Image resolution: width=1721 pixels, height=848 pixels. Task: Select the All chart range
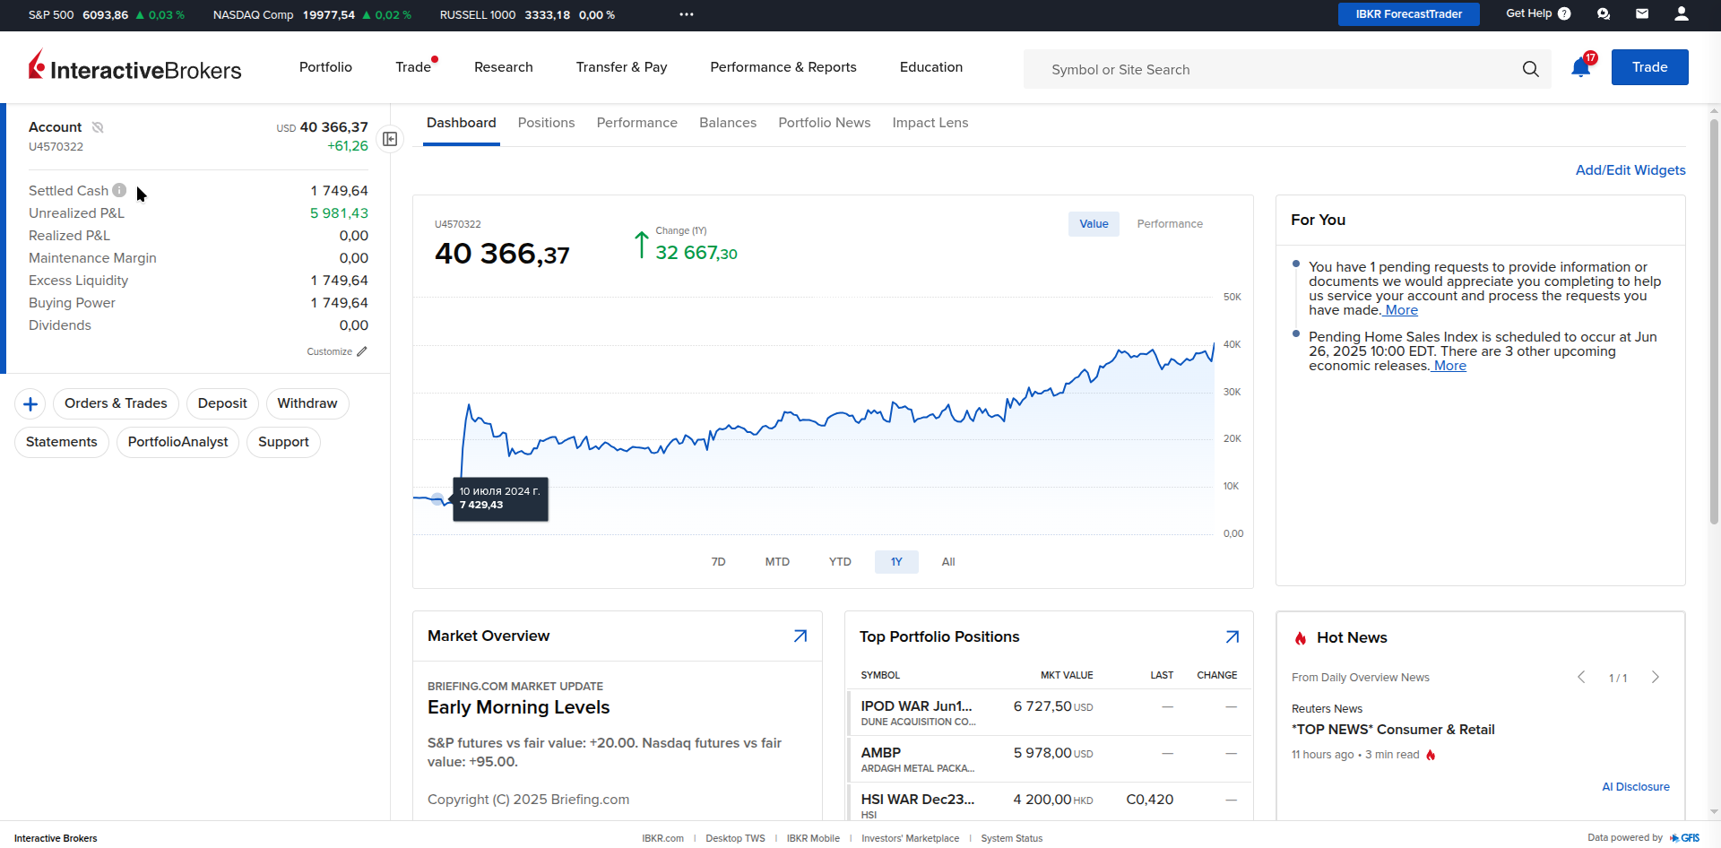click(x=948, y=562)
